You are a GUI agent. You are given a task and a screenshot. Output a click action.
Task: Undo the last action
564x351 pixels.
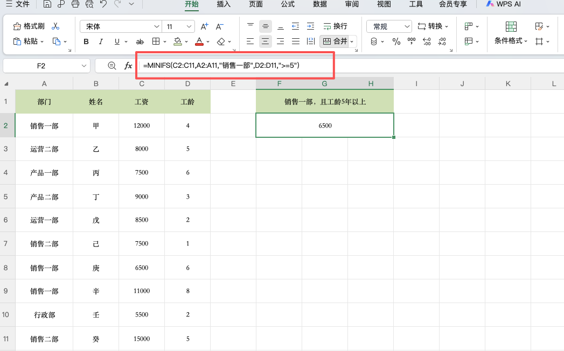pyautogui.click(x=103, y=4)
